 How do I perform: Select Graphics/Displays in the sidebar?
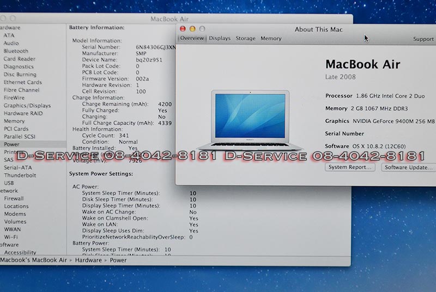pyautogui.click(x=27, y=105)
